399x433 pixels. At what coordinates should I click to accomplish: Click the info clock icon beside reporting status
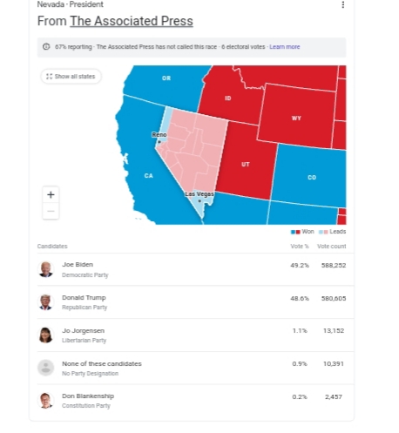click(46, 47)
